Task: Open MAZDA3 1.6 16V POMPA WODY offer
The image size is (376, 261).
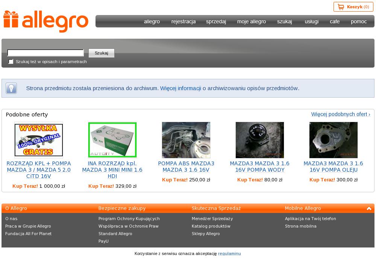Action: coord(260,167)
